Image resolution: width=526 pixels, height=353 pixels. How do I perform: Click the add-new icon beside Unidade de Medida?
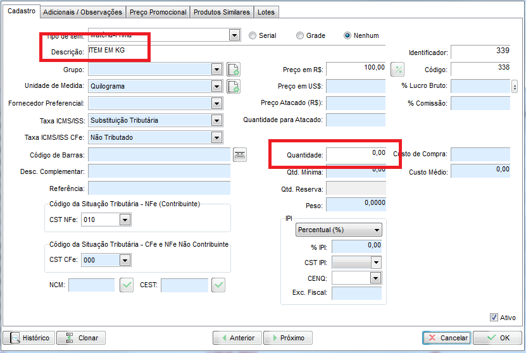pyautogui.click(x=234, y=86)
